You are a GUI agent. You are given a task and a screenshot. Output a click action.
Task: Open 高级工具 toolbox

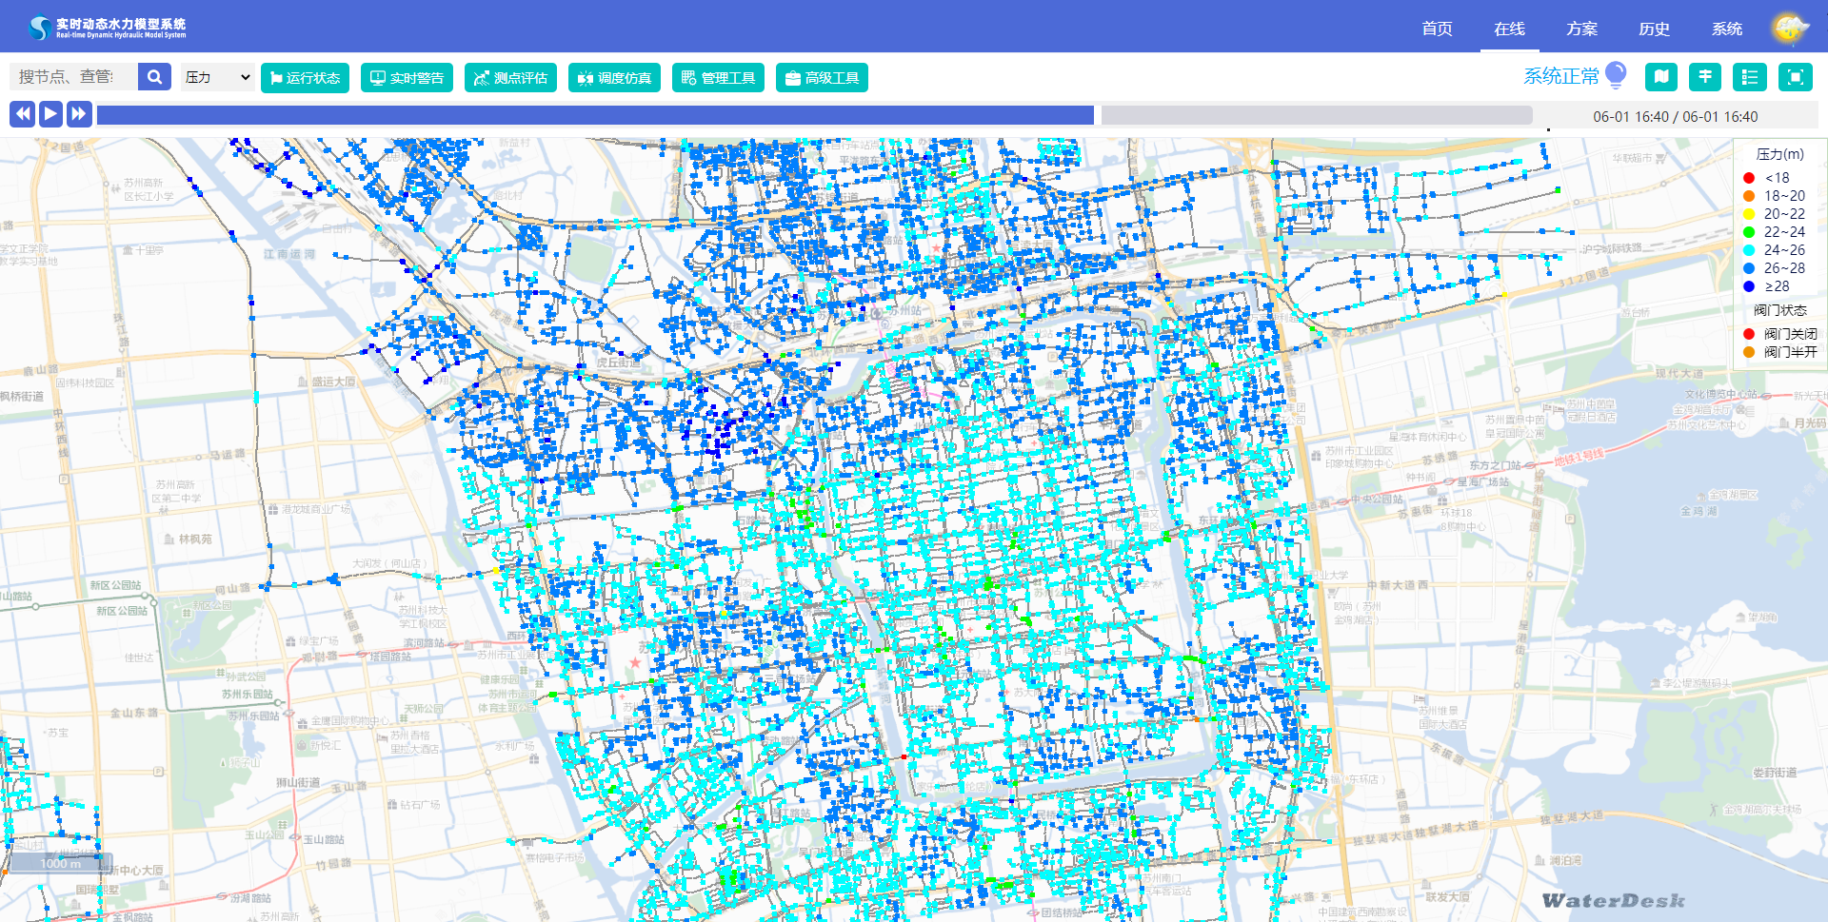click(822, 78)
